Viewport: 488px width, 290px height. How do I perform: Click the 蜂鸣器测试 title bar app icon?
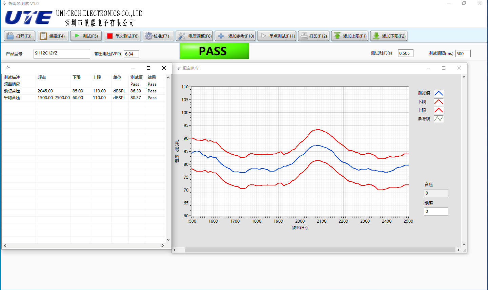(4, 3)
